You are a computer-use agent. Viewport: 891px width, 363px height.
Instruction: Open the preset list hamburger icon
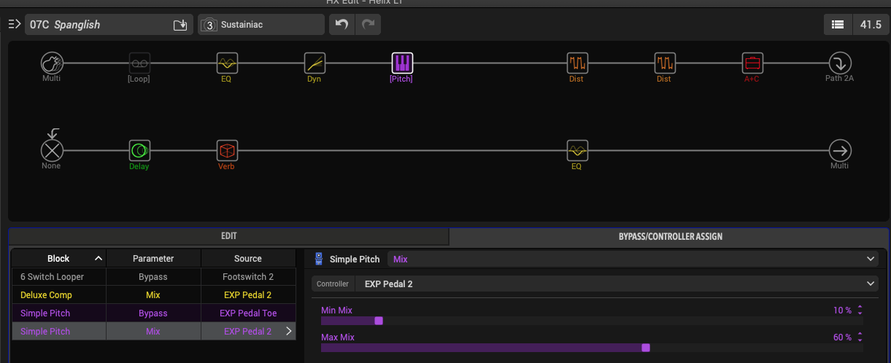click(15, 24)
